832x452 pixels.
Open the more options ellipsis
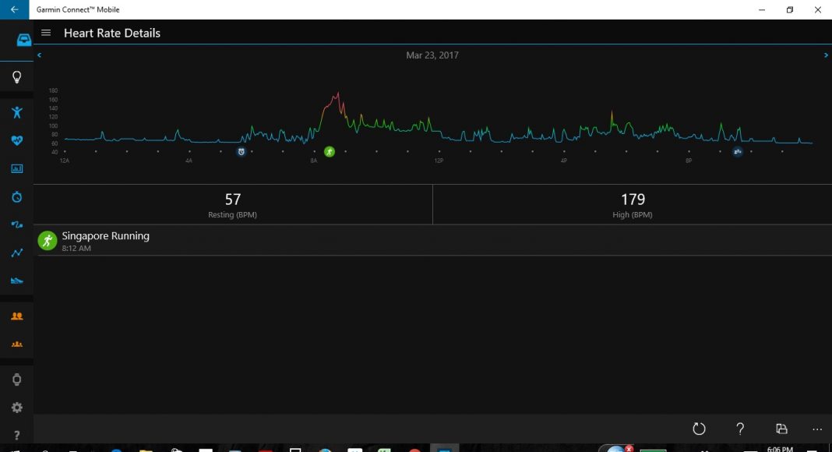[x=817, y=429]
